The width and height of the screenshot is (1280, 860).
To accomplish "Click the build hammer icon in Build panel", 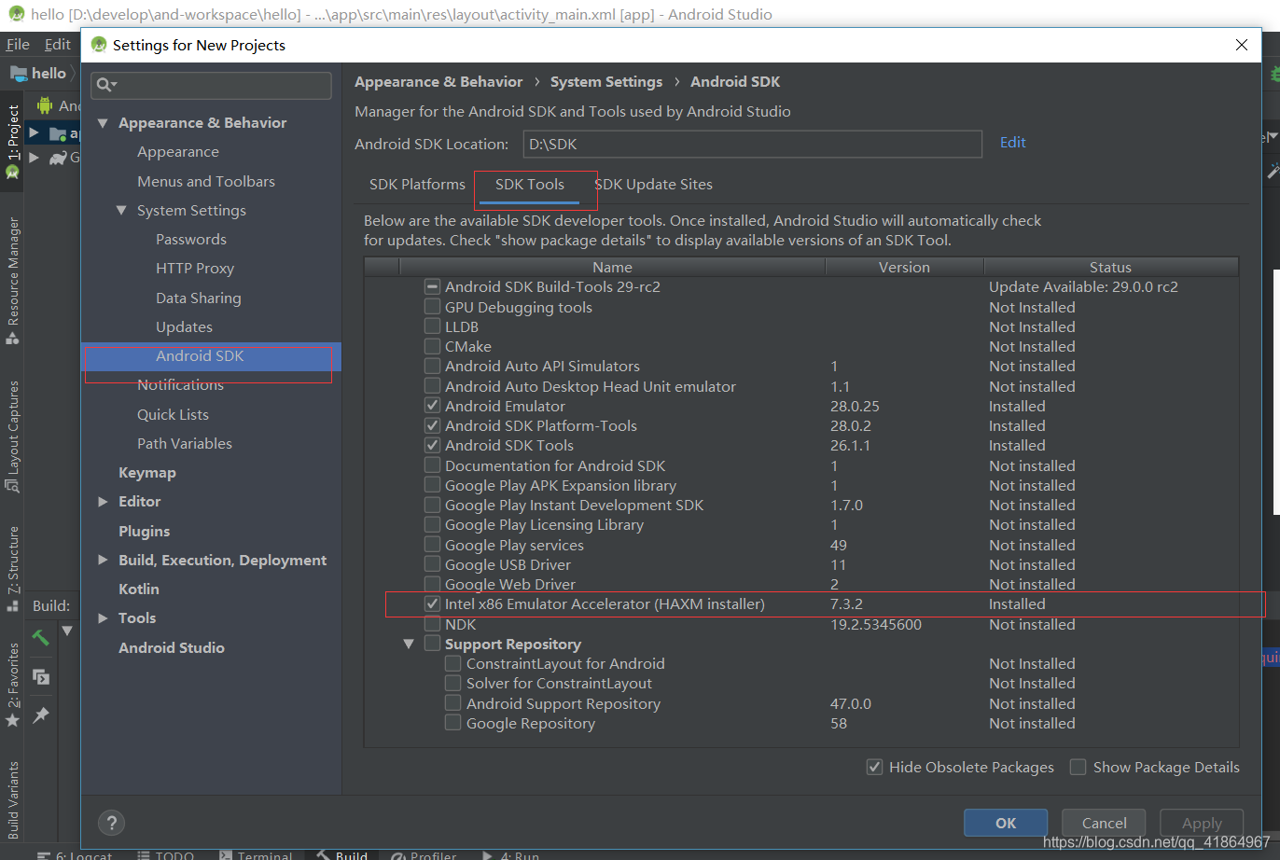I will pyautogui.click(x=40, y=638).
